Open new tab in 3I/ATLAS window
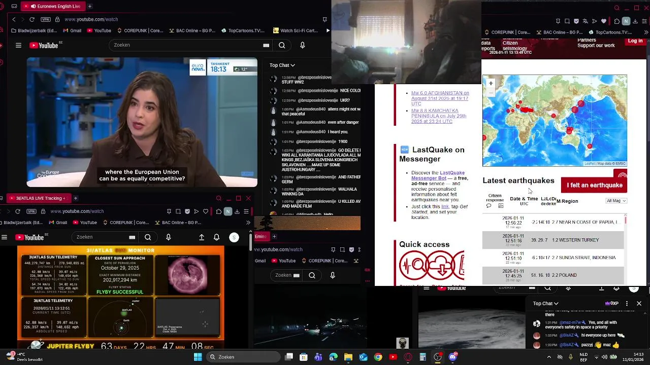The image size is (650, 365). pos(75,198)
